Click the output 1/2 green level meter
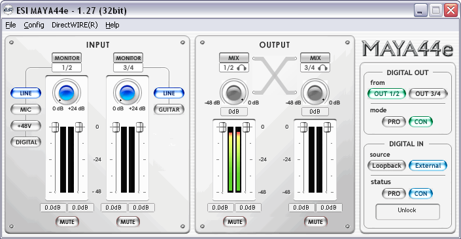Screen dimensions: 461x239 point(234,159)
